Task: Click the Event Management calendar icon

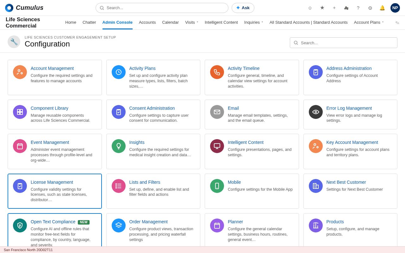Action: click(20, 146)
